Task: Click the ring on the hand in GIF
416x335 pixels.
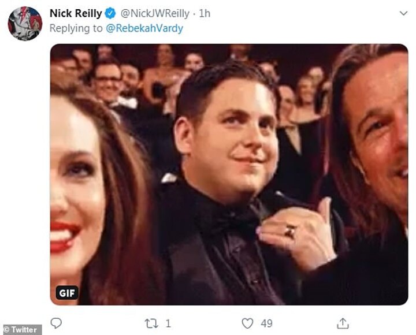Action: (290, 232)
